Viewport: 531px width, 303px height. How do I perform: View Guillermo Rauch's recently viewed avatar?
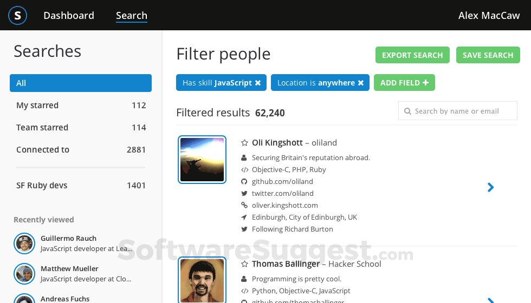click(24, 243)
